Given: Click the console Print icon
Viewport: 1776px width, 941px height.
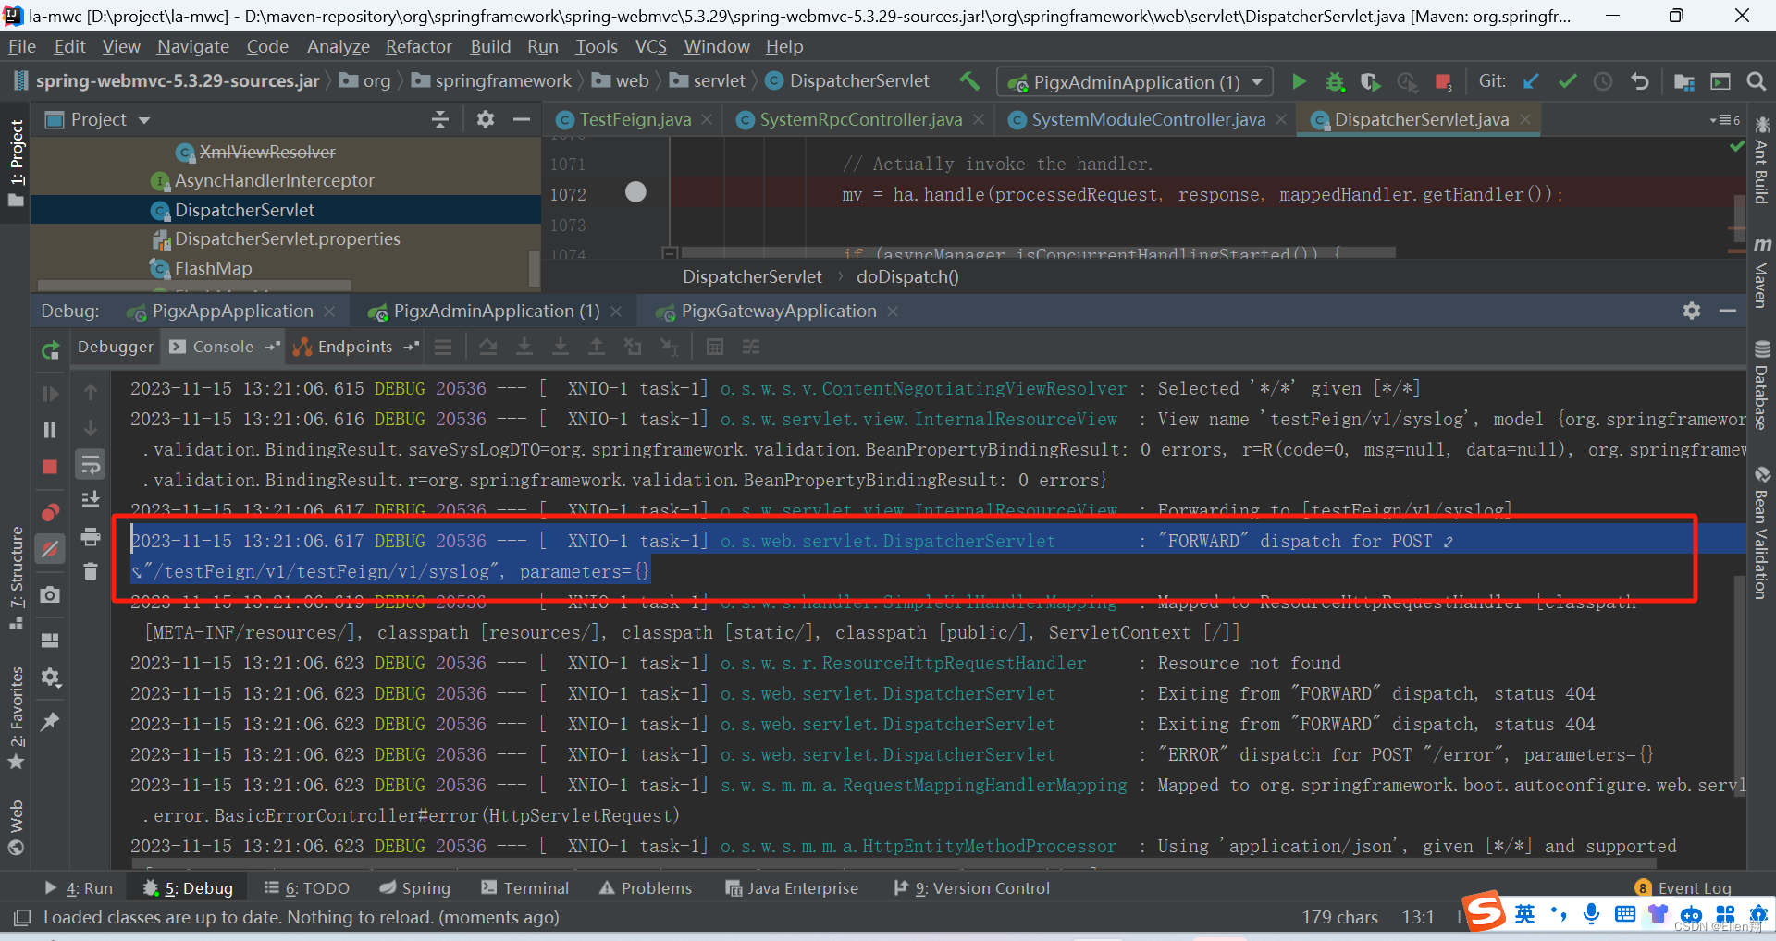Looking at the screenshot, I should 90,536.
